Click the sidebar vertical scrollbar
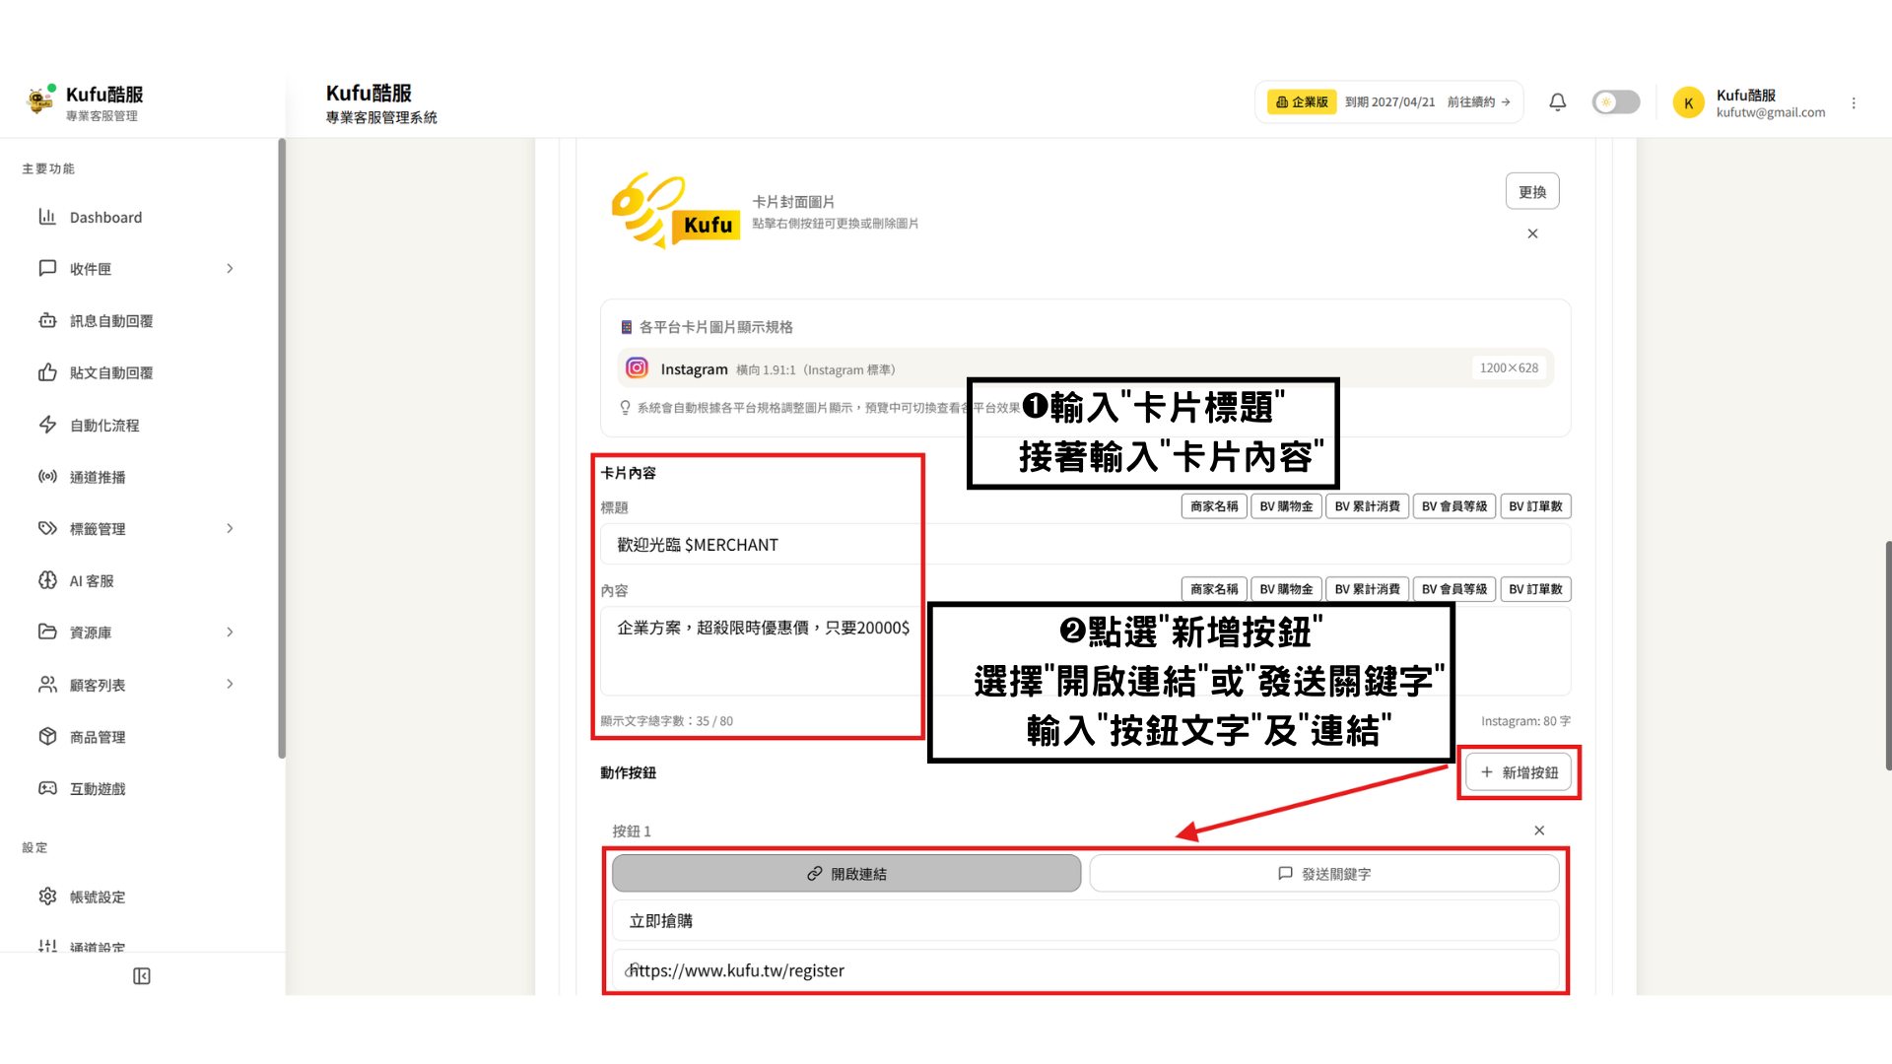1892x1064 pixels. point(282,448)
